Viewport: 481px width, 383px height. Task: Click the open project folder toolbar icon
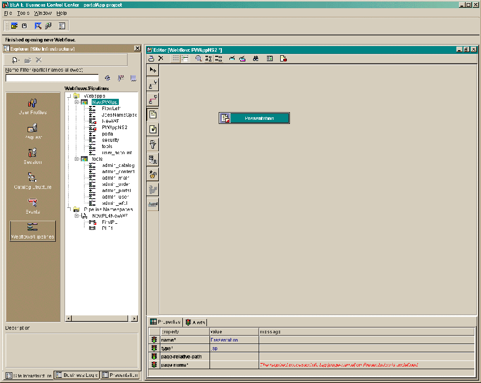coord(14,26)
